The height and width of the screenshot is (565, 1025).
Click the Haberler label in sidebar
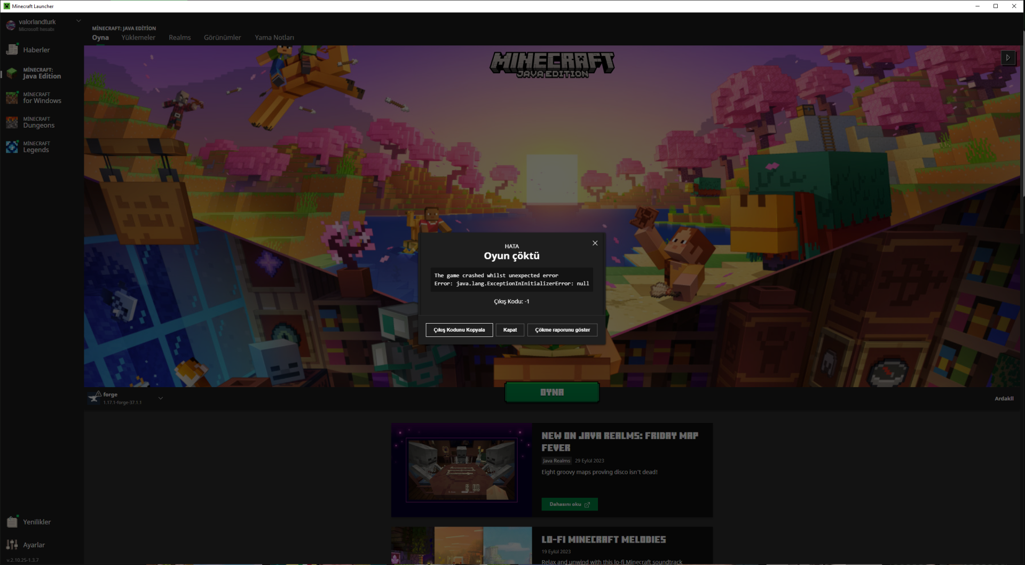(x=36, y=50)
